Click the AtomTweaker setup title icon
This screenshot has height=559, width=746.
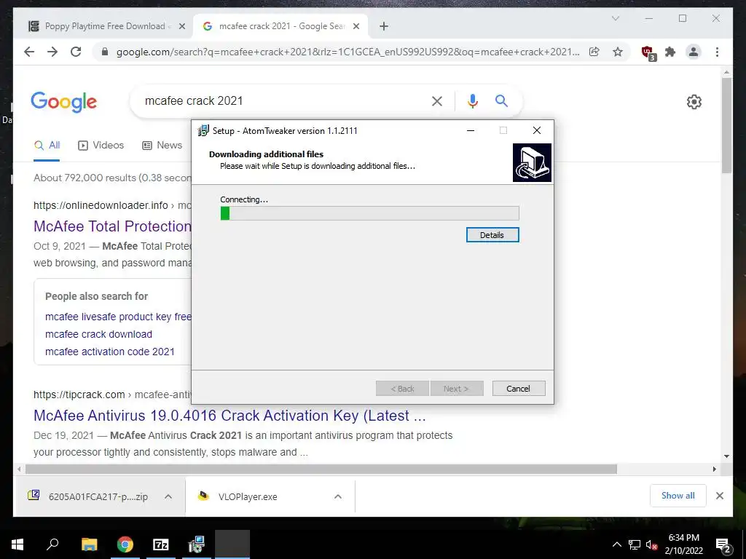click(203, 131)
